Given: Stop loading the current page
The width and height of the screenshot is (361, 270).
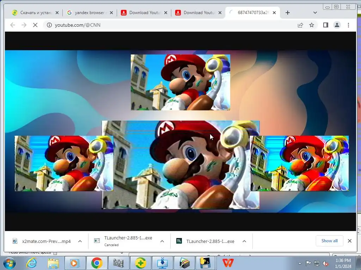Looking at the screenshot, I should pos(35,25).
